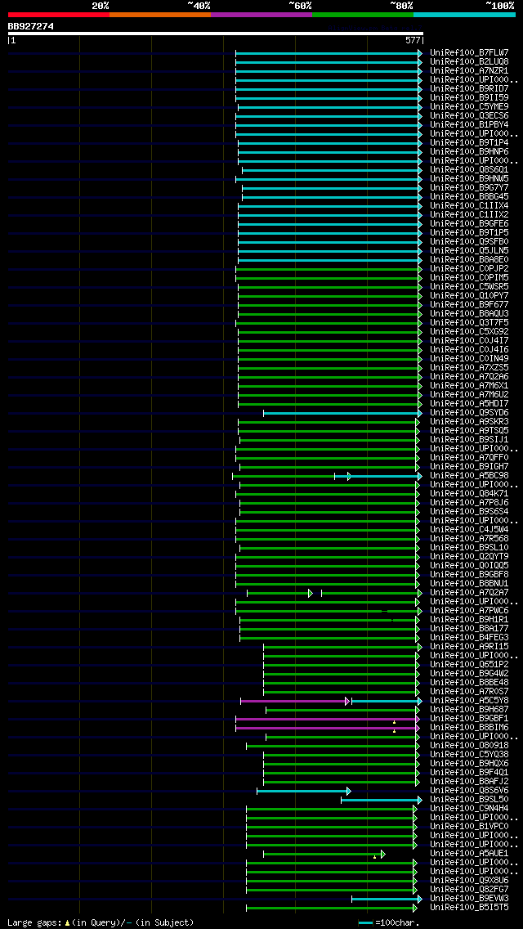This screenshot has height=929, width=523.
Task: Select the UniRef100_Q84K71 label
Action: [x=470, y=493]
